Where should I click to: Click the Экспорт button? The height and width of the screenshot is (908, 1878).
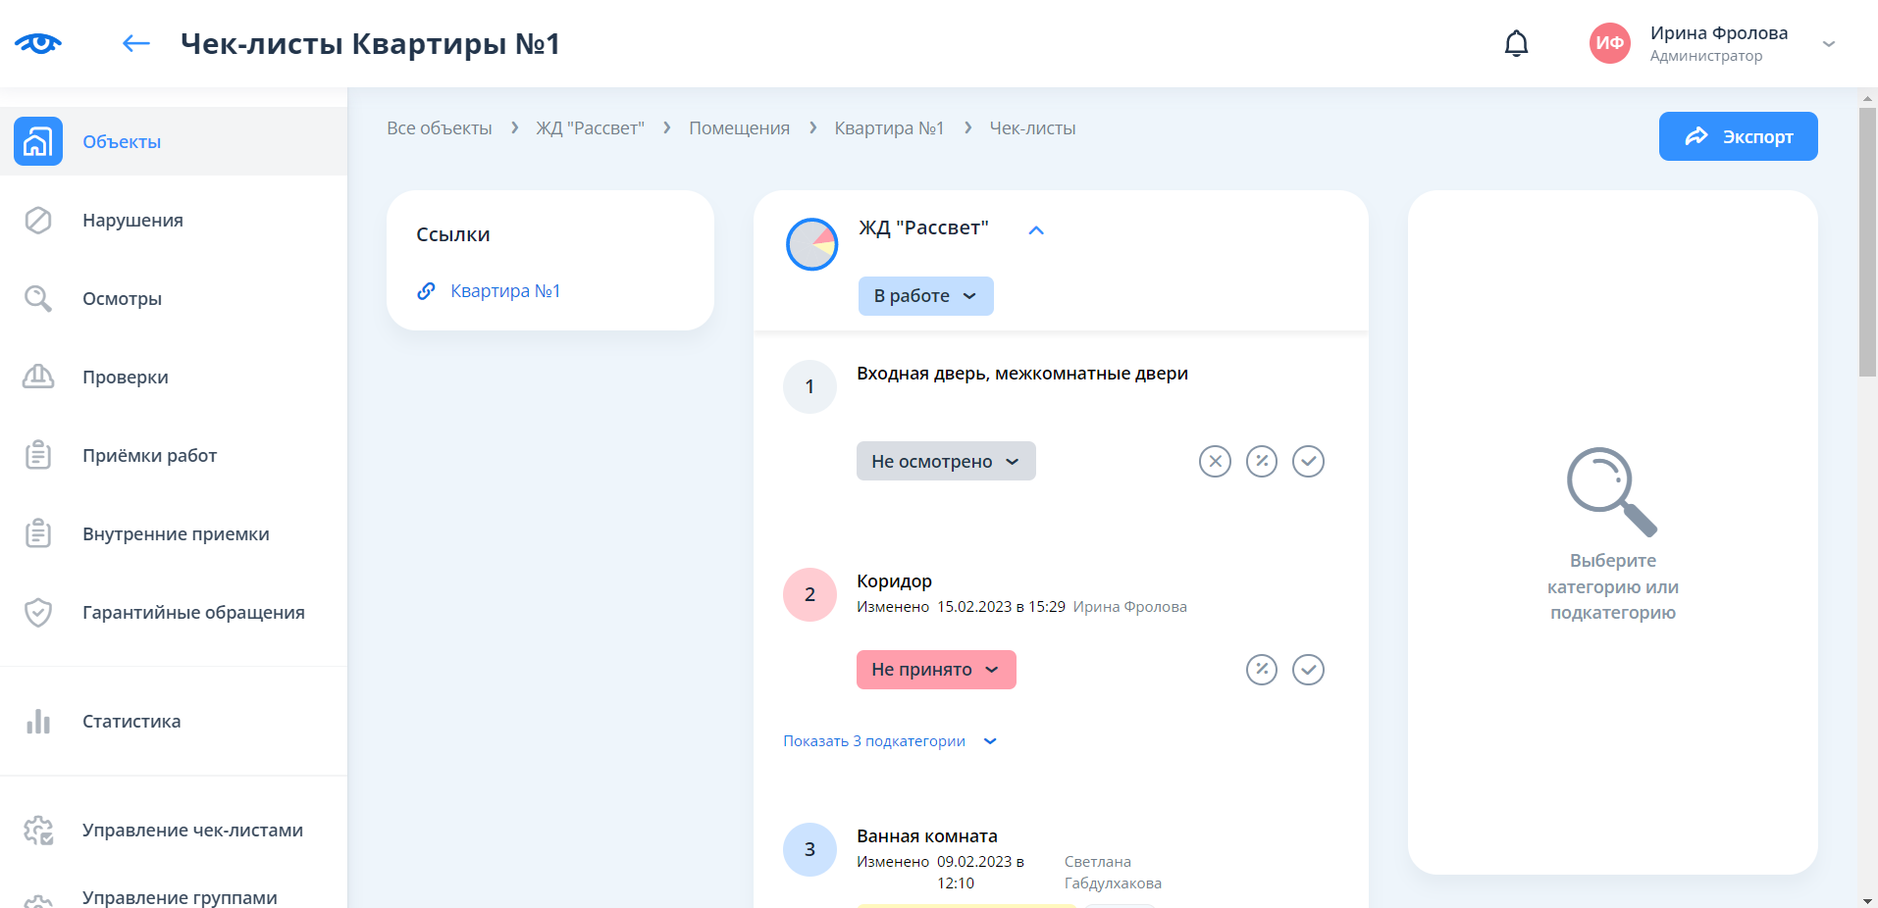[x=1737, y=136]
